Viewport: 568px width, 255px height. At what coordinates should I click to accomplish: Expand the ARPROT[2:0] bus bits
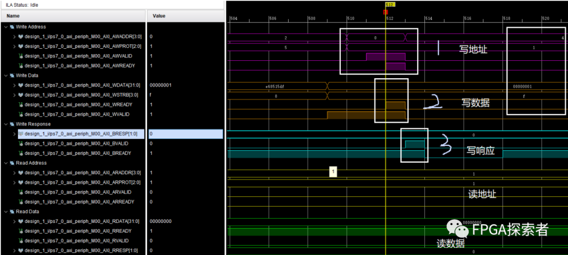click(x=15, y=183)
